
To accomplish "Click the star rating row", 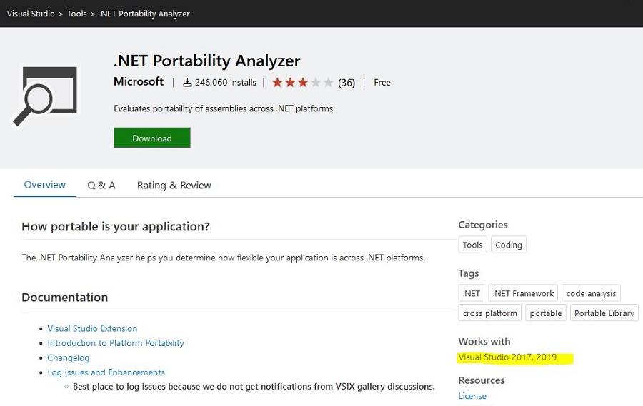I will 303,82.
